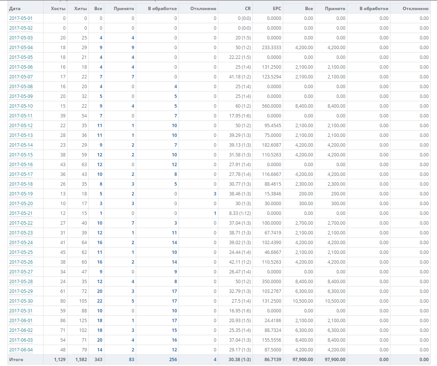Select total CR value 30.38 (1:3)
437x366 pixels.
tap(240, 360)
